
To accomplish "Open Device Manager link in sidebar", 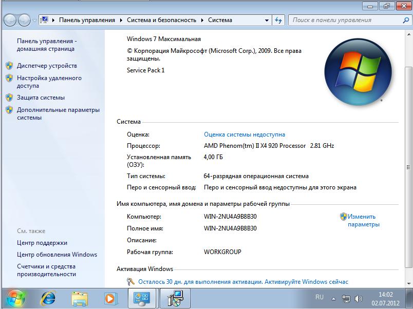I will pos(47,66).
